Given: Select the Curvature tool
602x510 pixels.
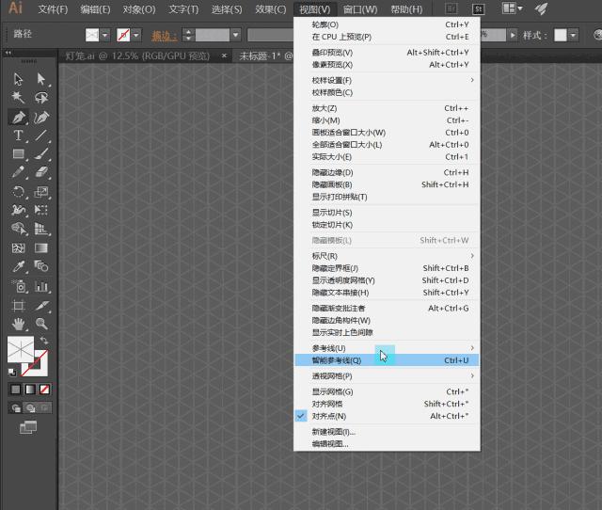Looking at the screenshot, I should [x=41, y=117].
